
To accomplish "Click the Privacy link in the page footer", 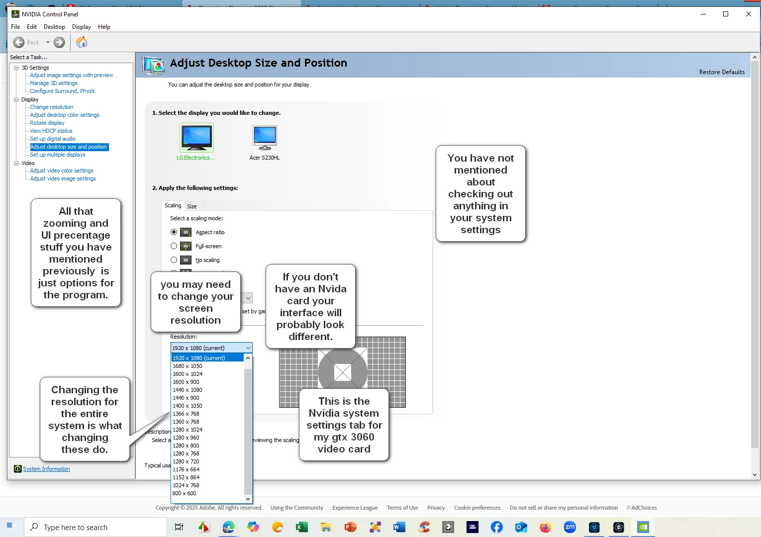I will click(436, 508).
